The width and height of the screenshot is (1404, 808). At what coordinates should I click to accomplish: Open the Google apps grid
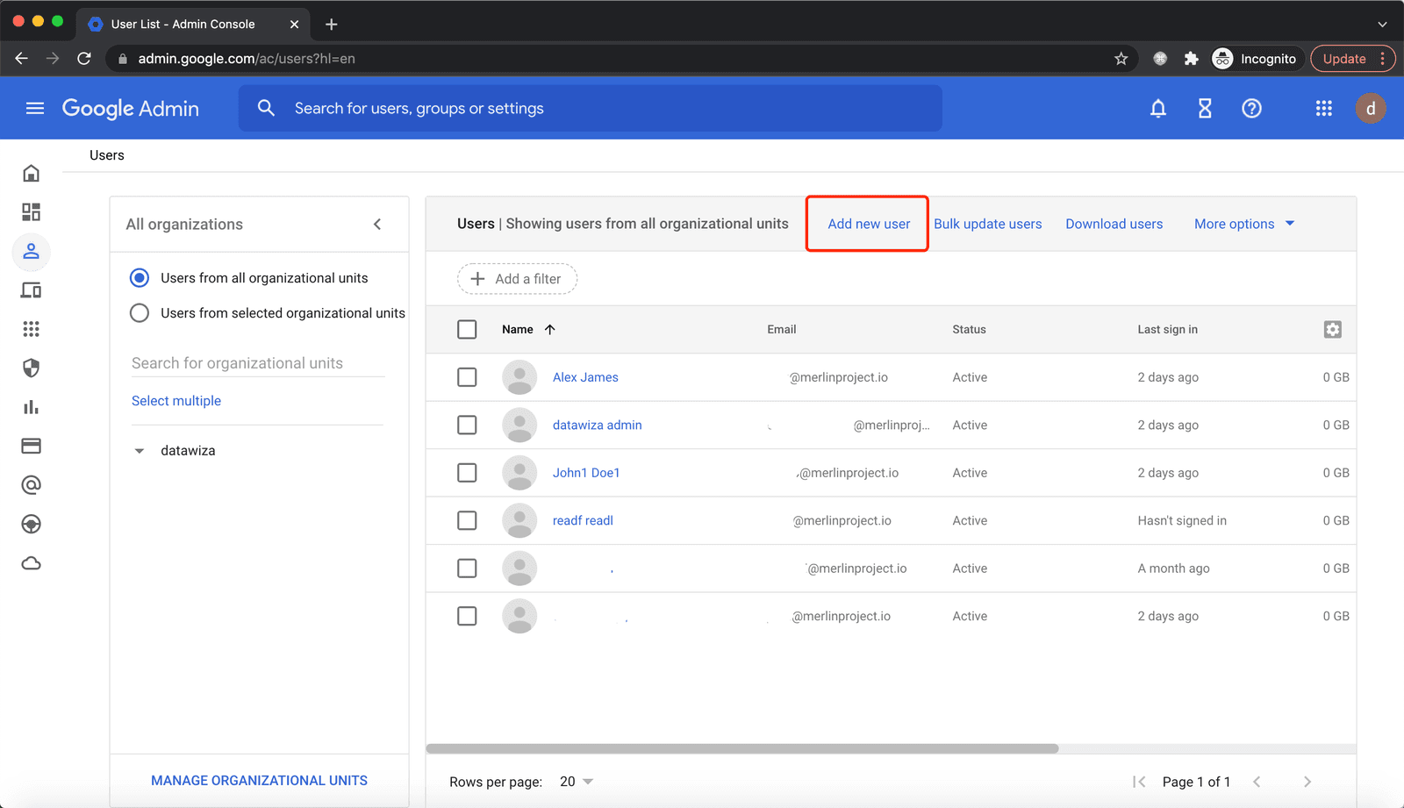click(x=1323, y=108)
